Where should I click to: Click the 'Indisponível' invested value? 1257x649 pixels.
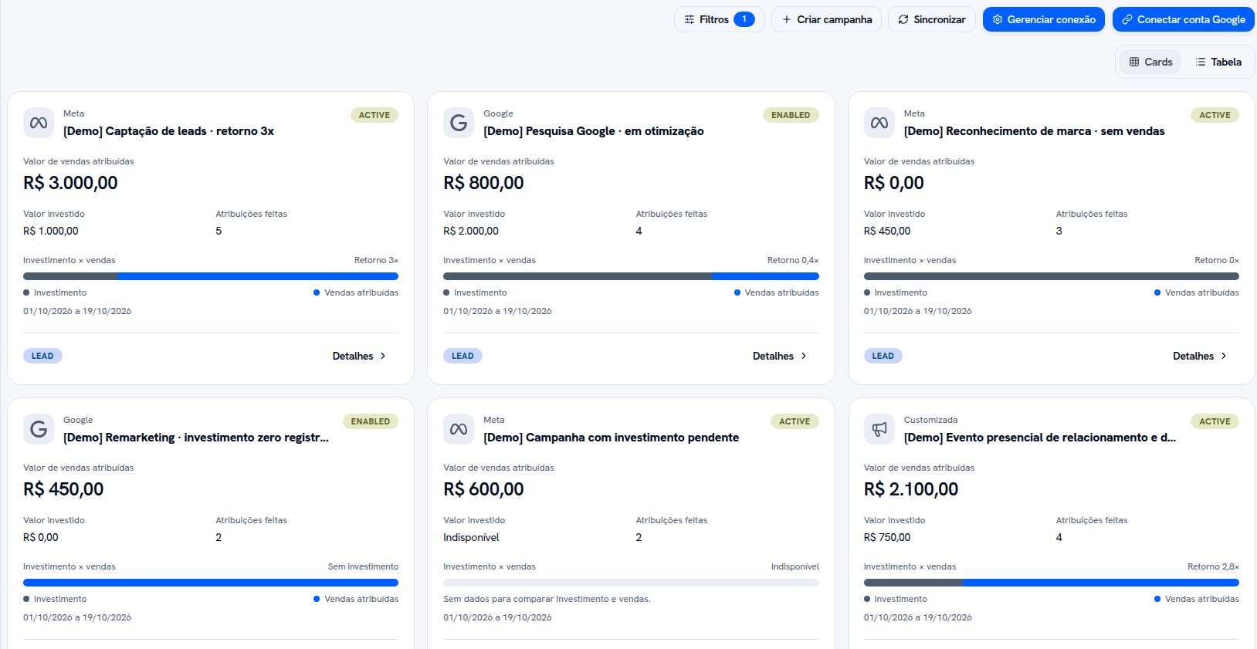pyautogui.click(x=471, y=537)
